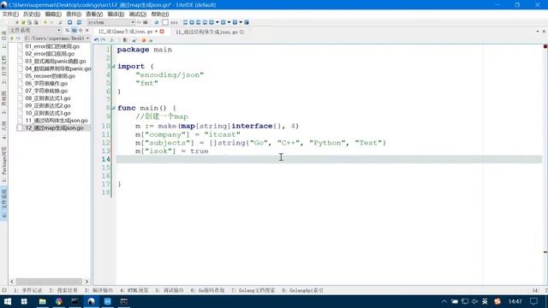The width and height of the screenshot is (548, 308).
Task: Click the LiteIDE taskbar icon
Action: pyautogui.click(x=92, y=301)
